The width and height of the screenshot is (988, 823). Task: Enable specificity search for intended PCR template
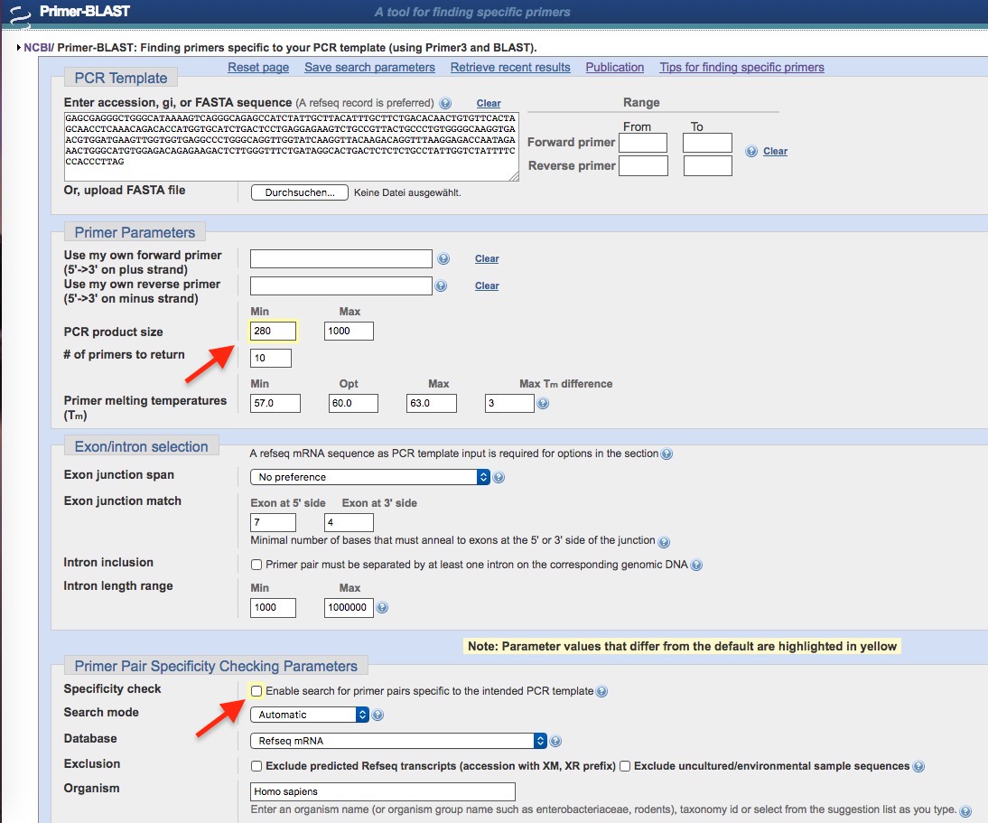(x=256, y=691)
